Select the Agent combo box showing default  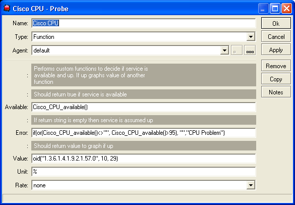[131, 50]
